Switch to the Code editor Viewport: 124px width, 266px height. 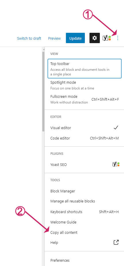pos(85,138)
